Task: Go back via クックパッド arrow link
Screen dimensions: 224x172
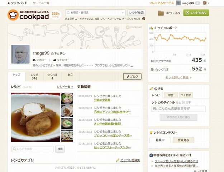Action: pos(17,3)
